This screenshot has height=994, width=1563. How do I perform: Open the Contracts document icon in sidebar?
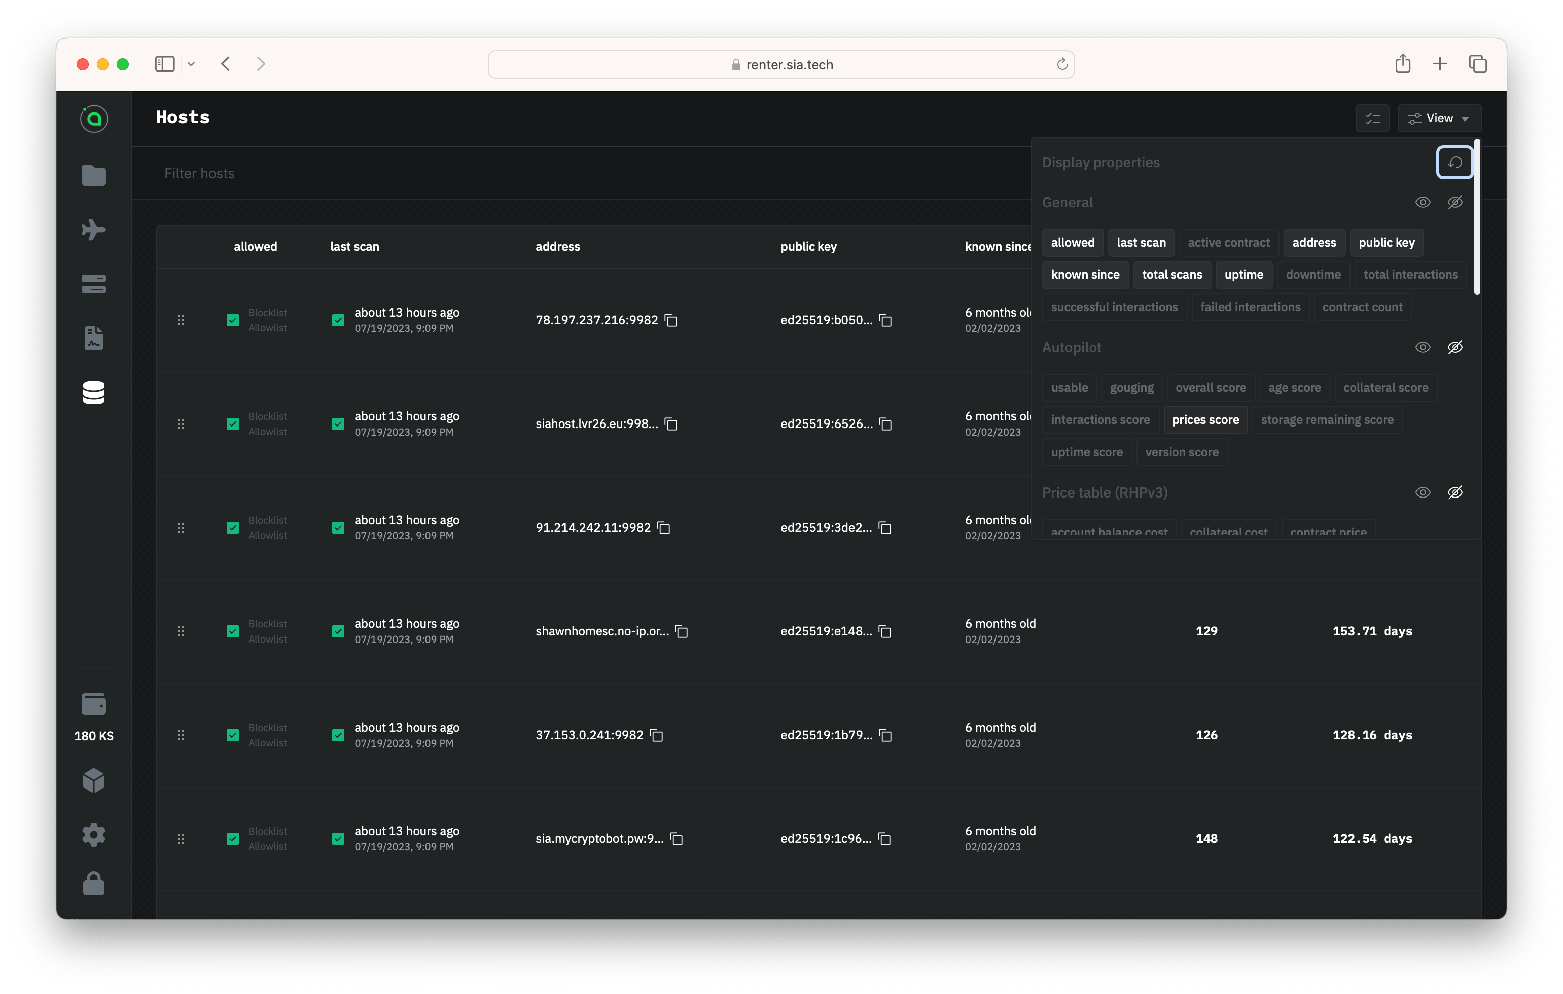[x=94, y=337]
